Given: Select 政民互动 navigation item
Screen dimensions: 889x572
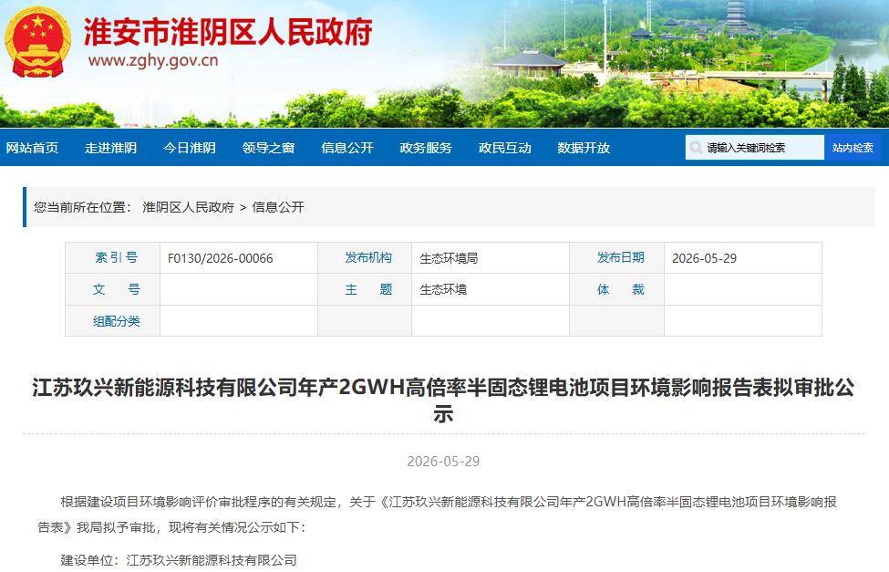Looking at the screenshot, I should pyautogui.click(x=504, y=148).
